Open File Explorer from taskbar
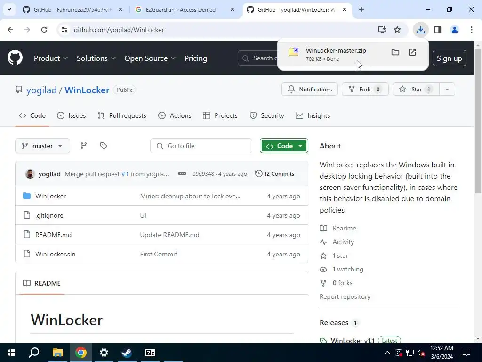The width and height of the screenshot is (482, 362). coord(57,353)
